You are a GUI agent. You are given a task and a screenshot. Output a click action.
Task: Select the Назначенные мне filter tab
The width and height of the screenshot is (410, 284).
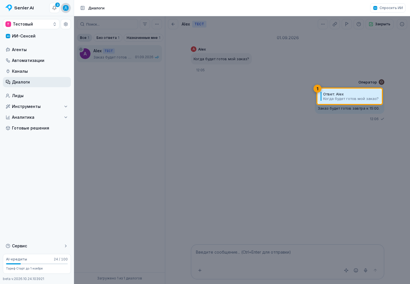(x=143, y=38)
